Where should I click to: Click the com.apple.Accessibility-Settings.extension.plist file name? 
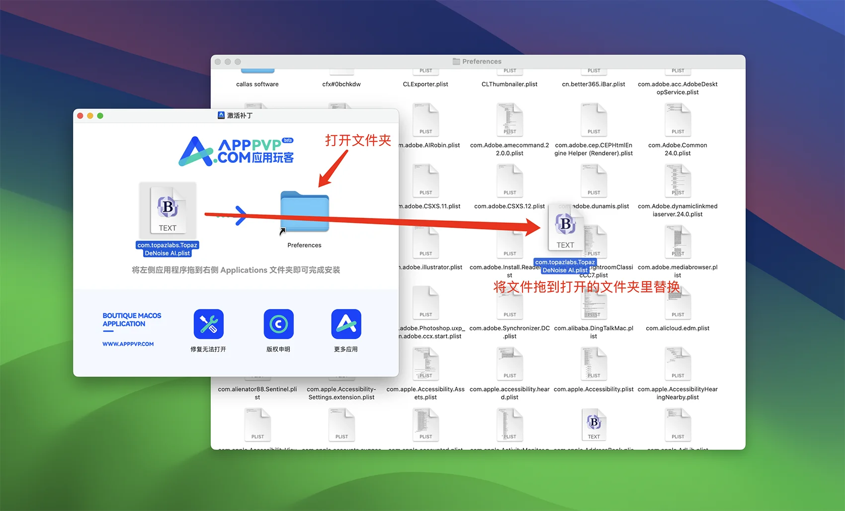click(341, 393)
